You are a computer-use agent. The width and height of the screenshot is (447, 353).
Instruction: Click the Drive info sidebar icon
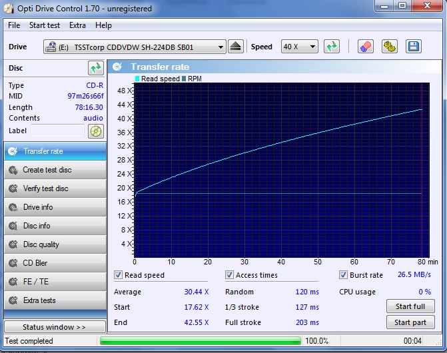click(13, 207)
